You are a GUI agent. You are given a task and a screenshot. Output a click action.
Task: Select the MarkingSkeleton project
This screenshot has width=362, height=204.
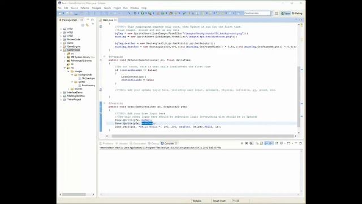(x=74, y=96)
